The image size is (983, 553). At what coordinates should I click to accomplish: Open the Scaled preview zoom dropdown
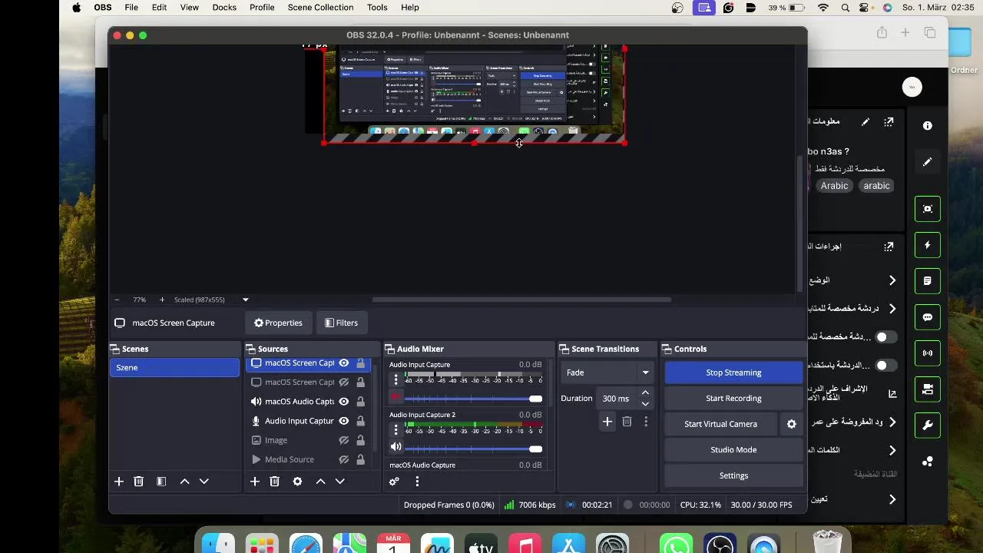coord(246,300)
